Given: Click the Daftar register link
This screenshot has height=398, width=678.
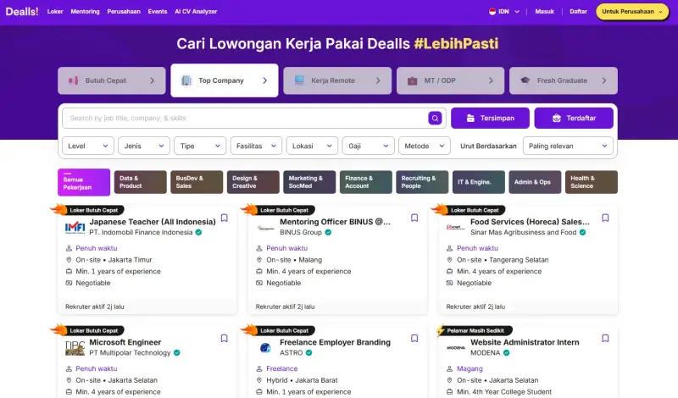Looking at the screenshot, I should (x=578, y=12).
